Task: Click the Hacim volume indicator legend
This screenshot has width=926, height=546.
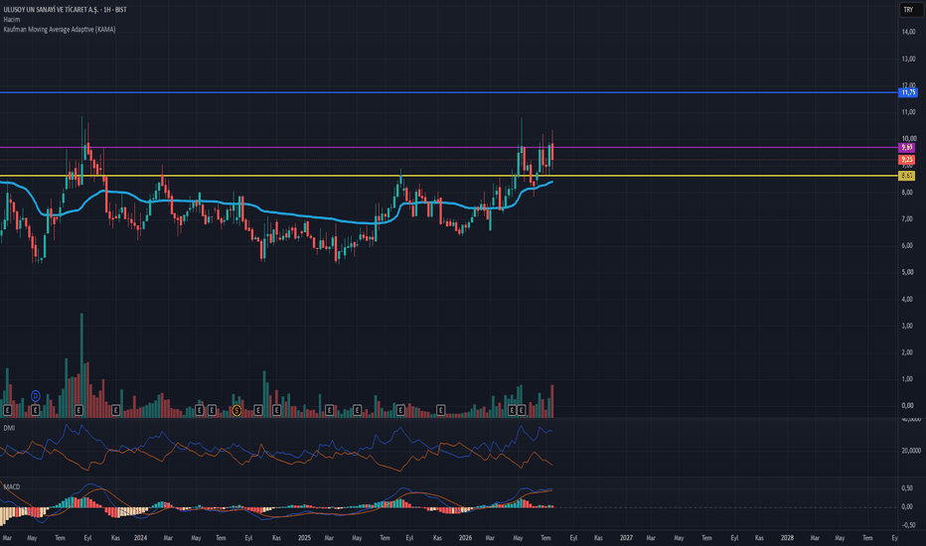Action: 12,20
